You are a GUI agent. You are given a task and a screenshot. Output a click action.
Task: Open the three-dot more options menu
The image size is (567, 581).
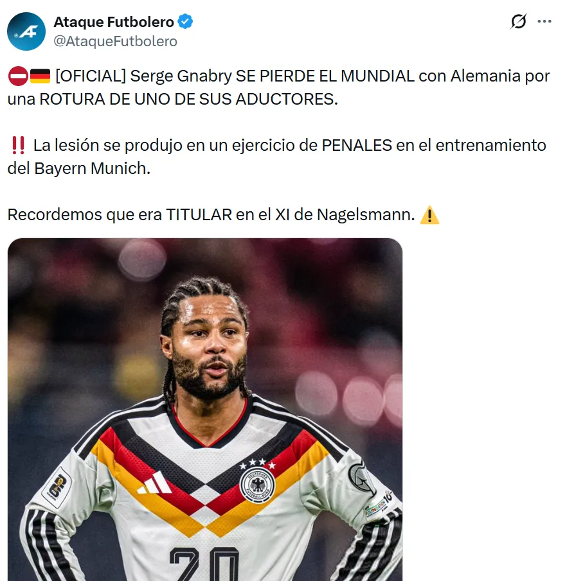click(x=544, y=21)
